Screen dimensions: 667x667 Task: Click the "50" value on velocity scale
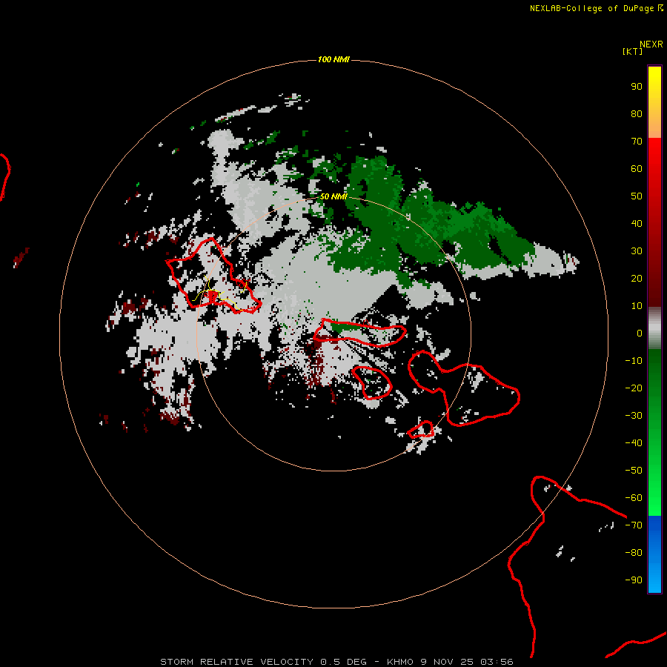637,196
